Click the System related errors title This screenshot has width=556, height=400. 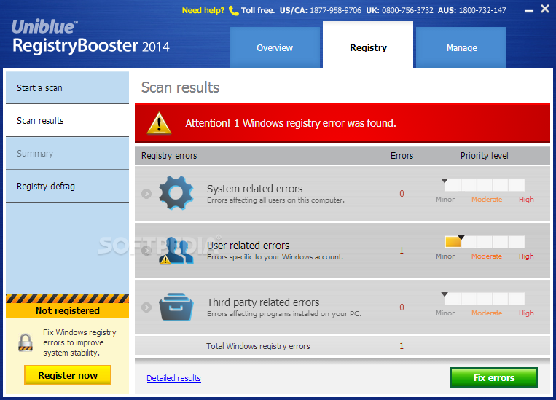254,189
